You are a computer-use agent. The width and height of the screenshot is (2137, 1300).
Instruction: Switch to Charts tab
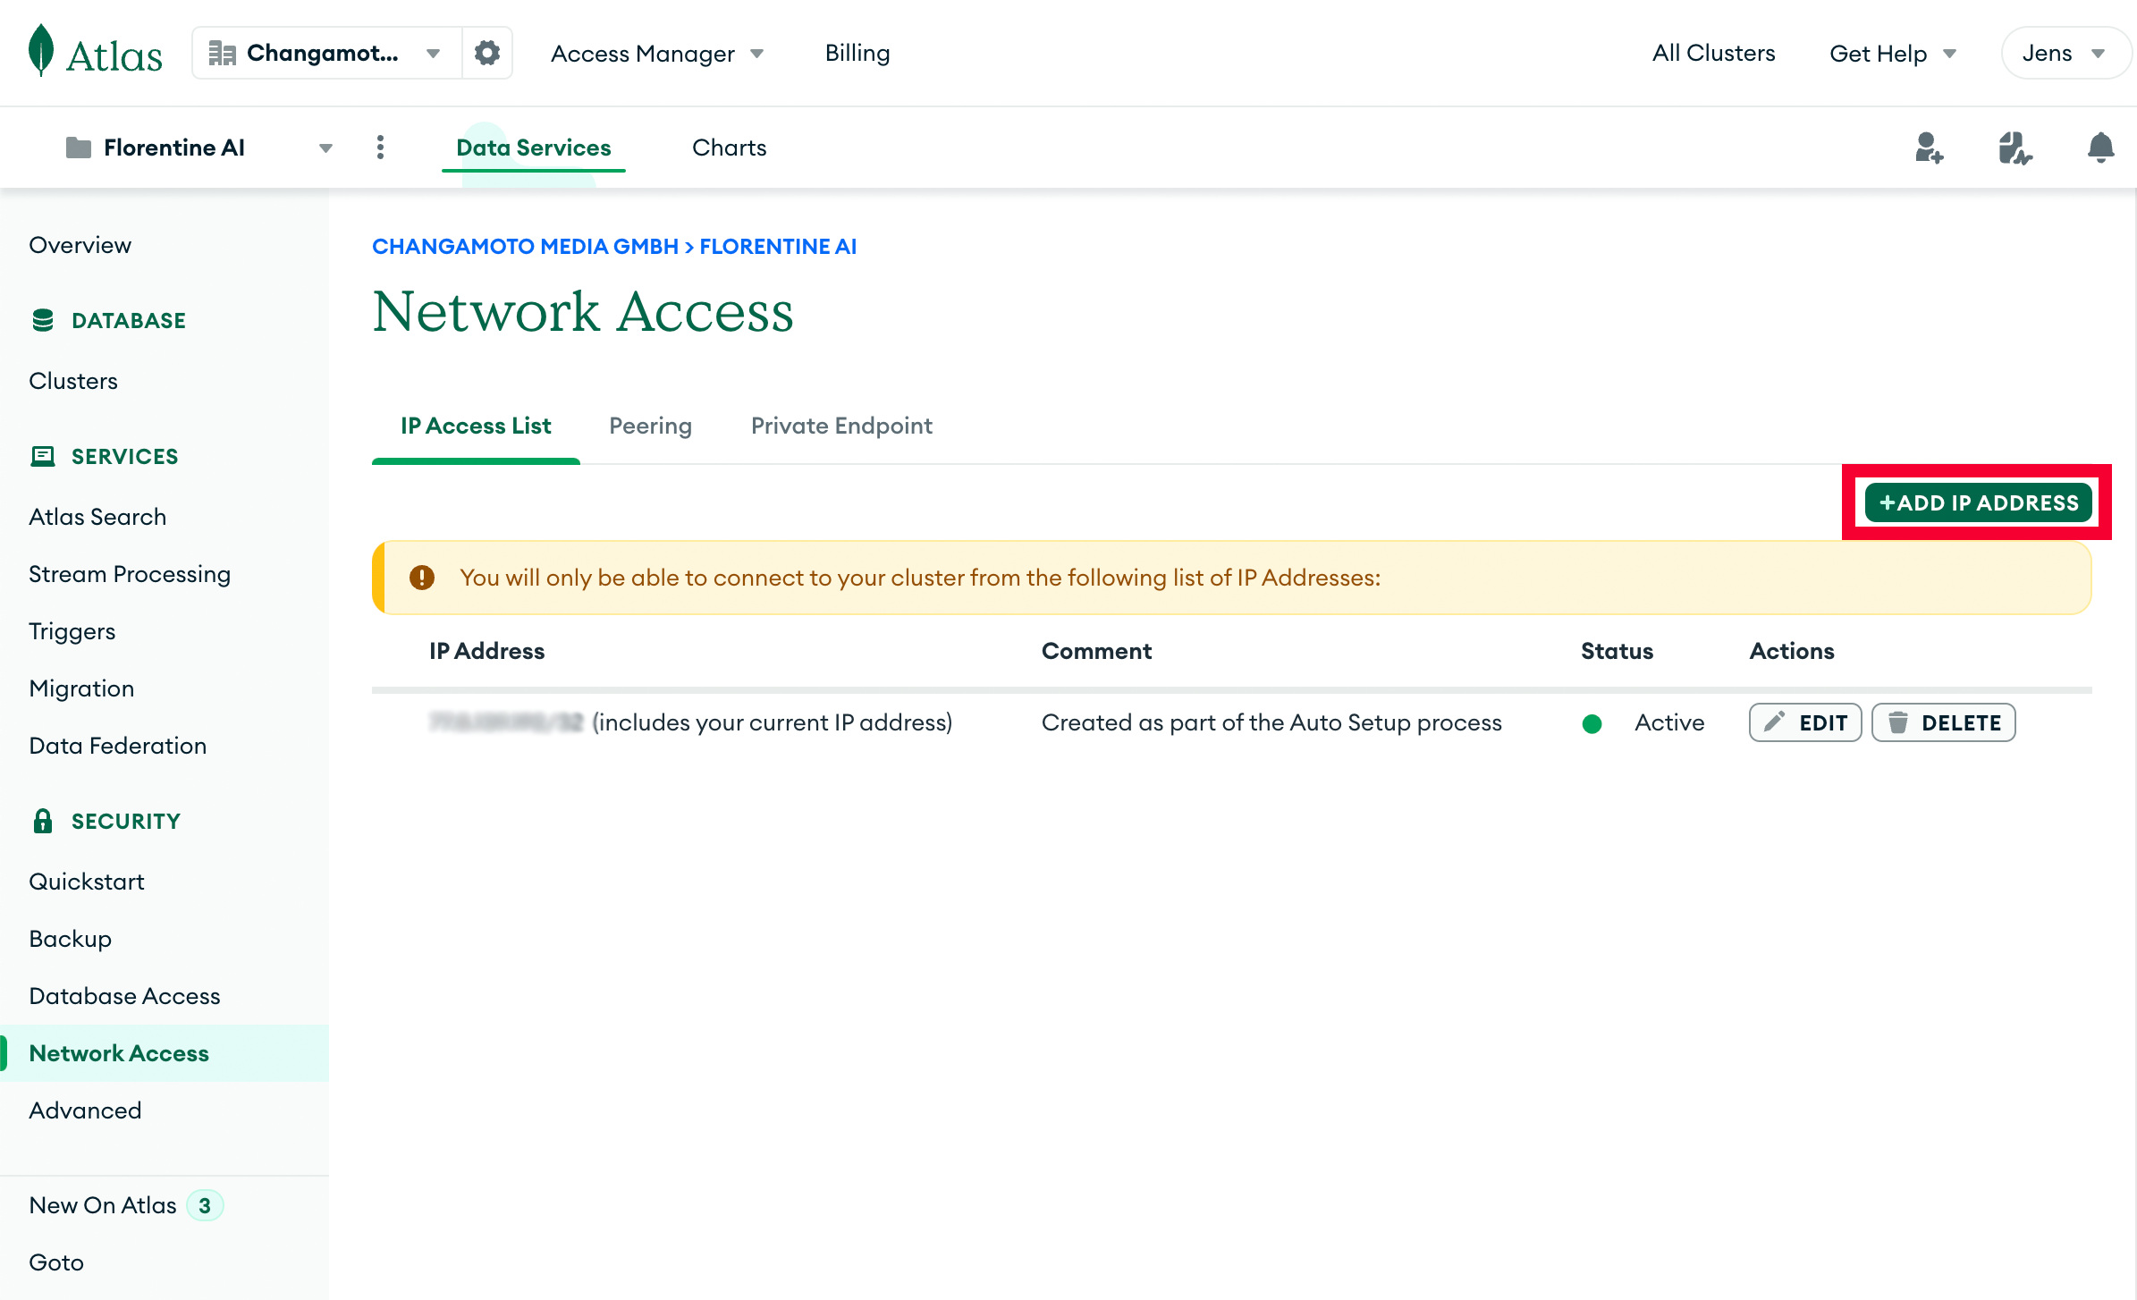click(729, 148)
